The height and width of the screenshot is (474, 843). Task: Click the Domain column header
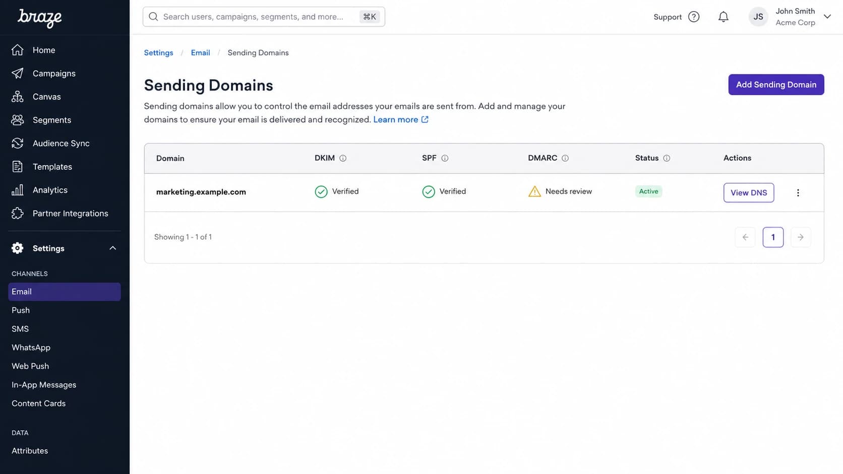(170, 158)
